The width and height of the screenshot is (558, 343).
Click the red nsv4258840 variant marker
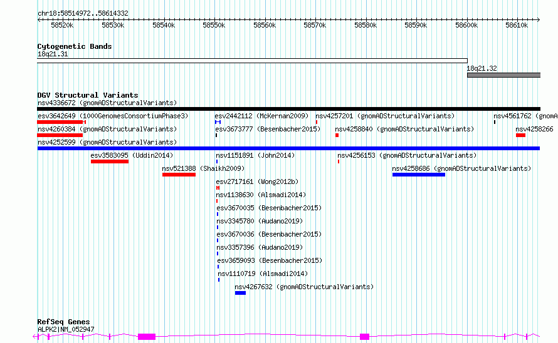point(337,135)
